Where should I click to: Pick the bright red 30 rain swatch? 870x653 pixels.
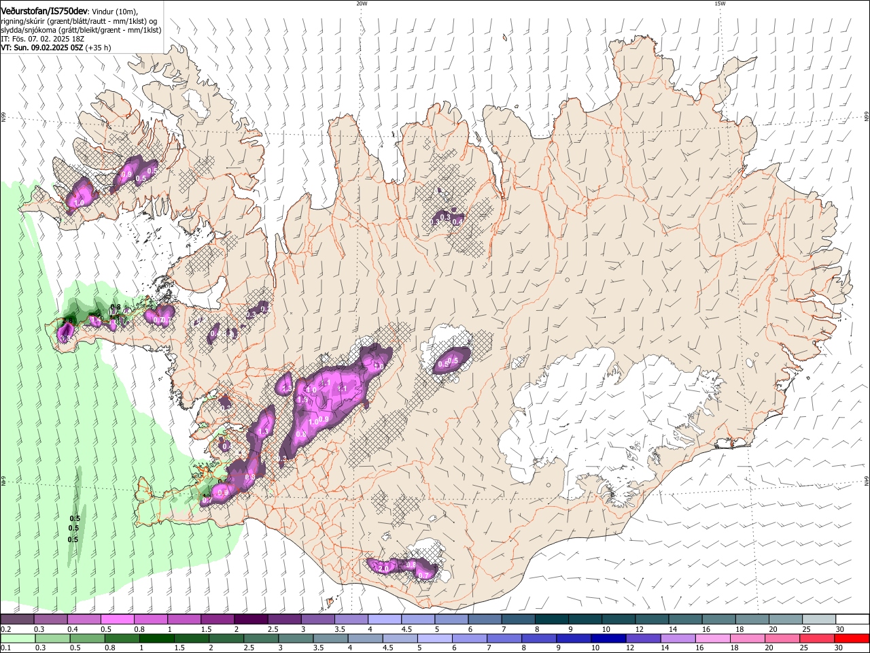point(852,638)
